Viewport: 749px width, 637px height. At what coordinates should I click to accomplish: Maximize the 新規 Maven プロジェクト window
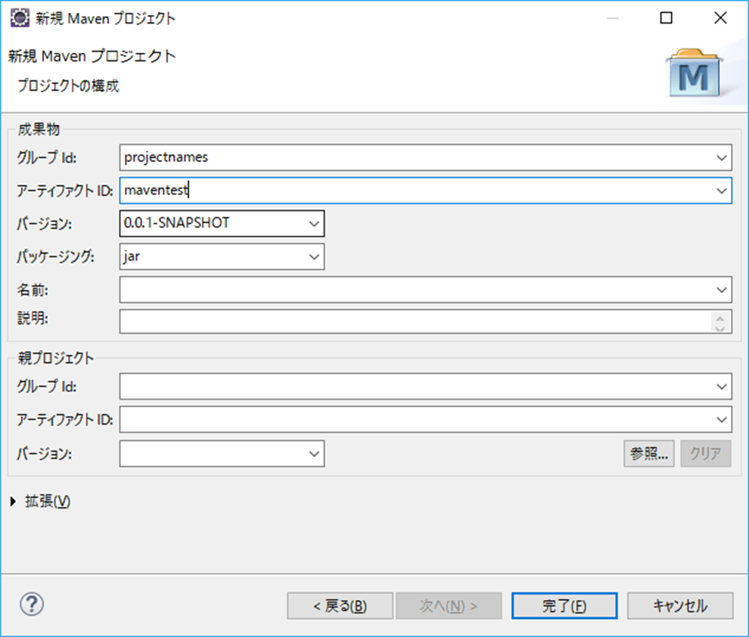[x=667, y=18]
